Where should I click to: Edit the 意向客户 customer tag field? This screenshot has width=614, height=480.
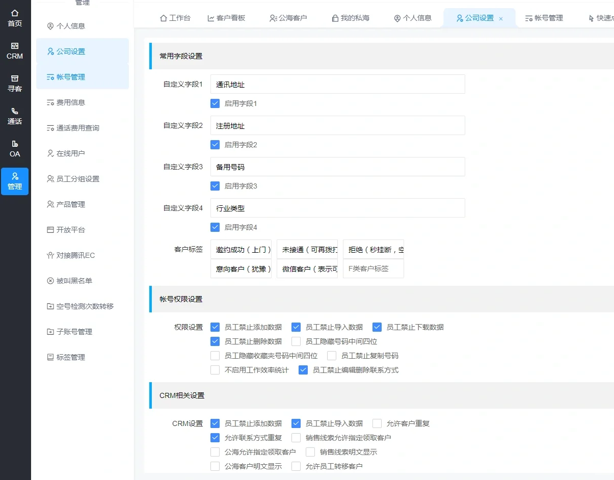pyautogui.click(x=241, y=269)
